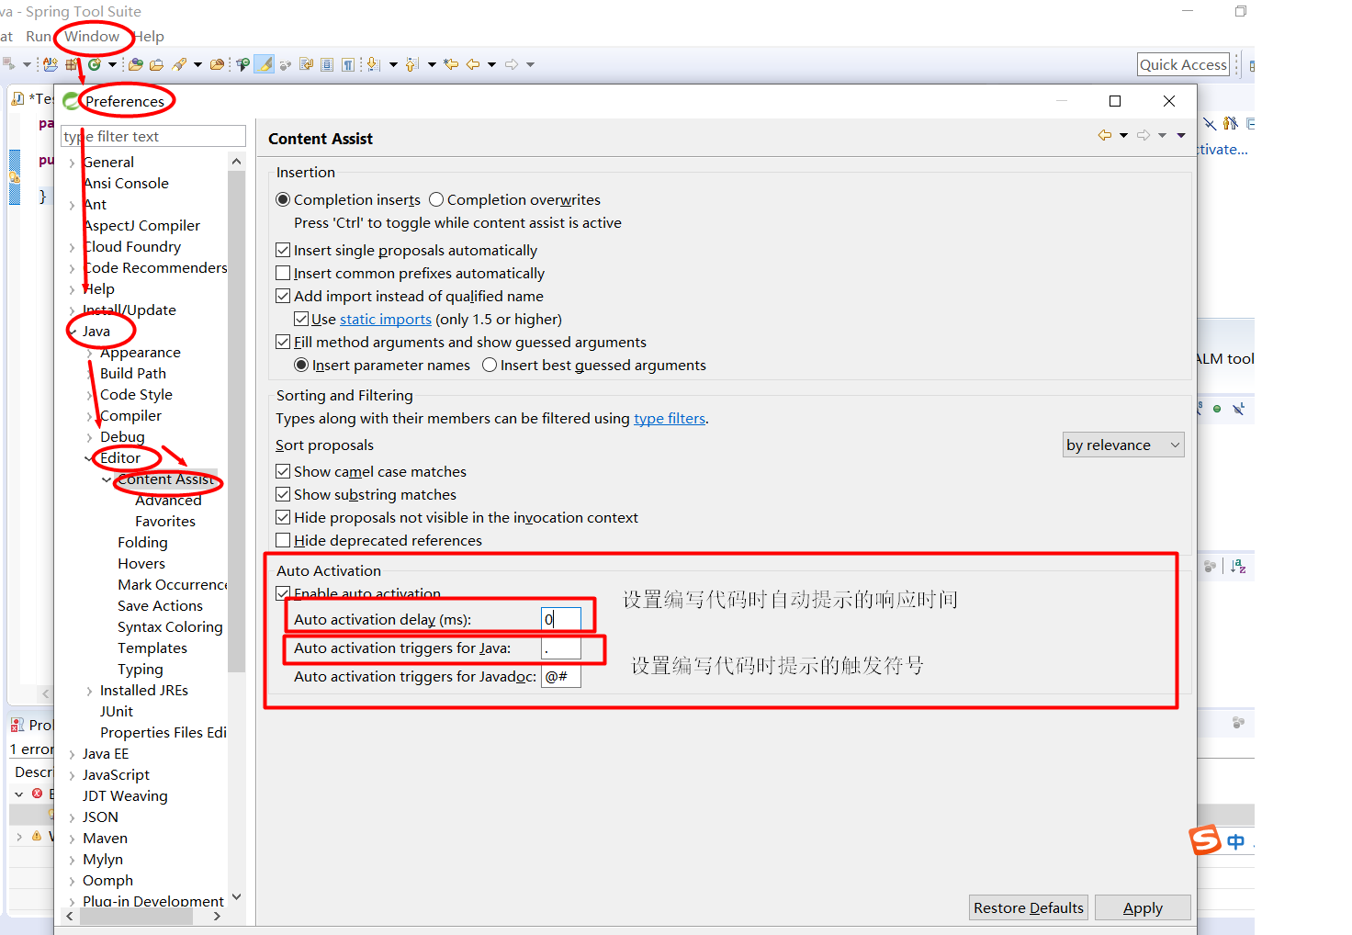Expand Installed JREs tree node

[x=89, y=691]
